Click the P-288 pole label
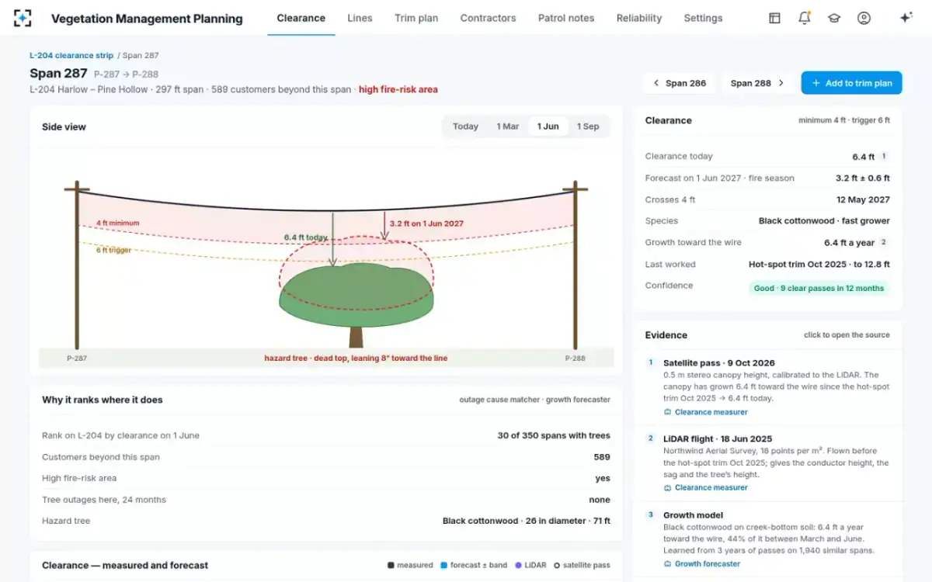Image resolution: width=932 pixels, height=582 pixels. (x=575, y=359)
